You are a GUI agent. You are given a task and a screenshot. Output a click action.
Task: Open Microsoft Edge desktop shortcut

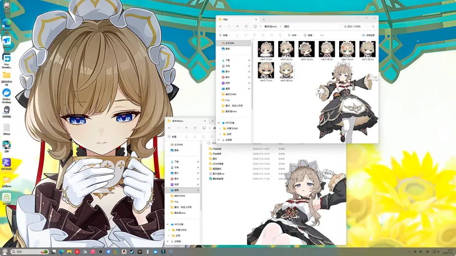(x=6, y=26)
